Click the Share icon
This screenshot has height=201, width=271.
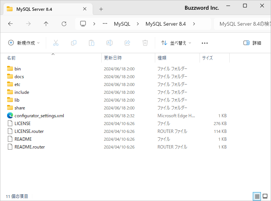click(x=127, y=43)
